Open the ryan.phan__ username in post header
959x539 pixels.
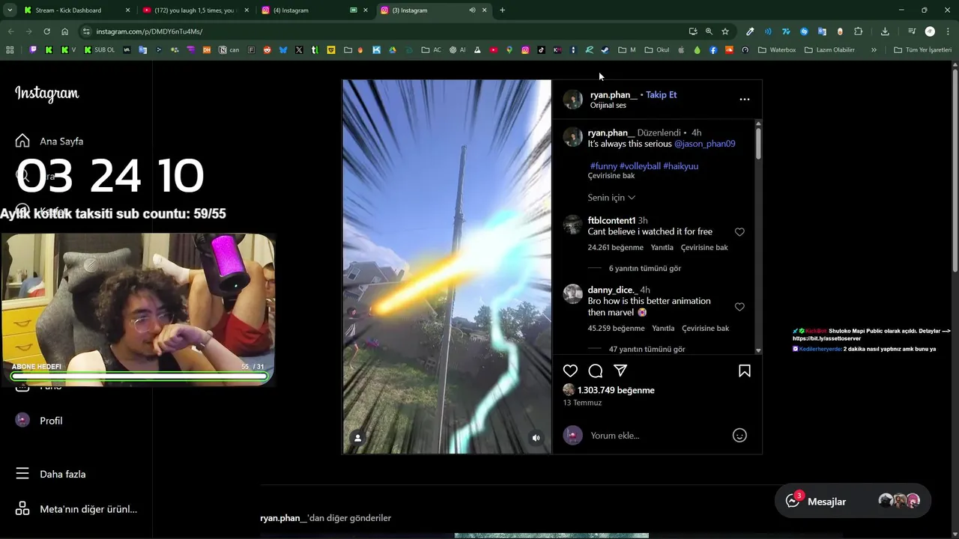[x=614, y=95]
